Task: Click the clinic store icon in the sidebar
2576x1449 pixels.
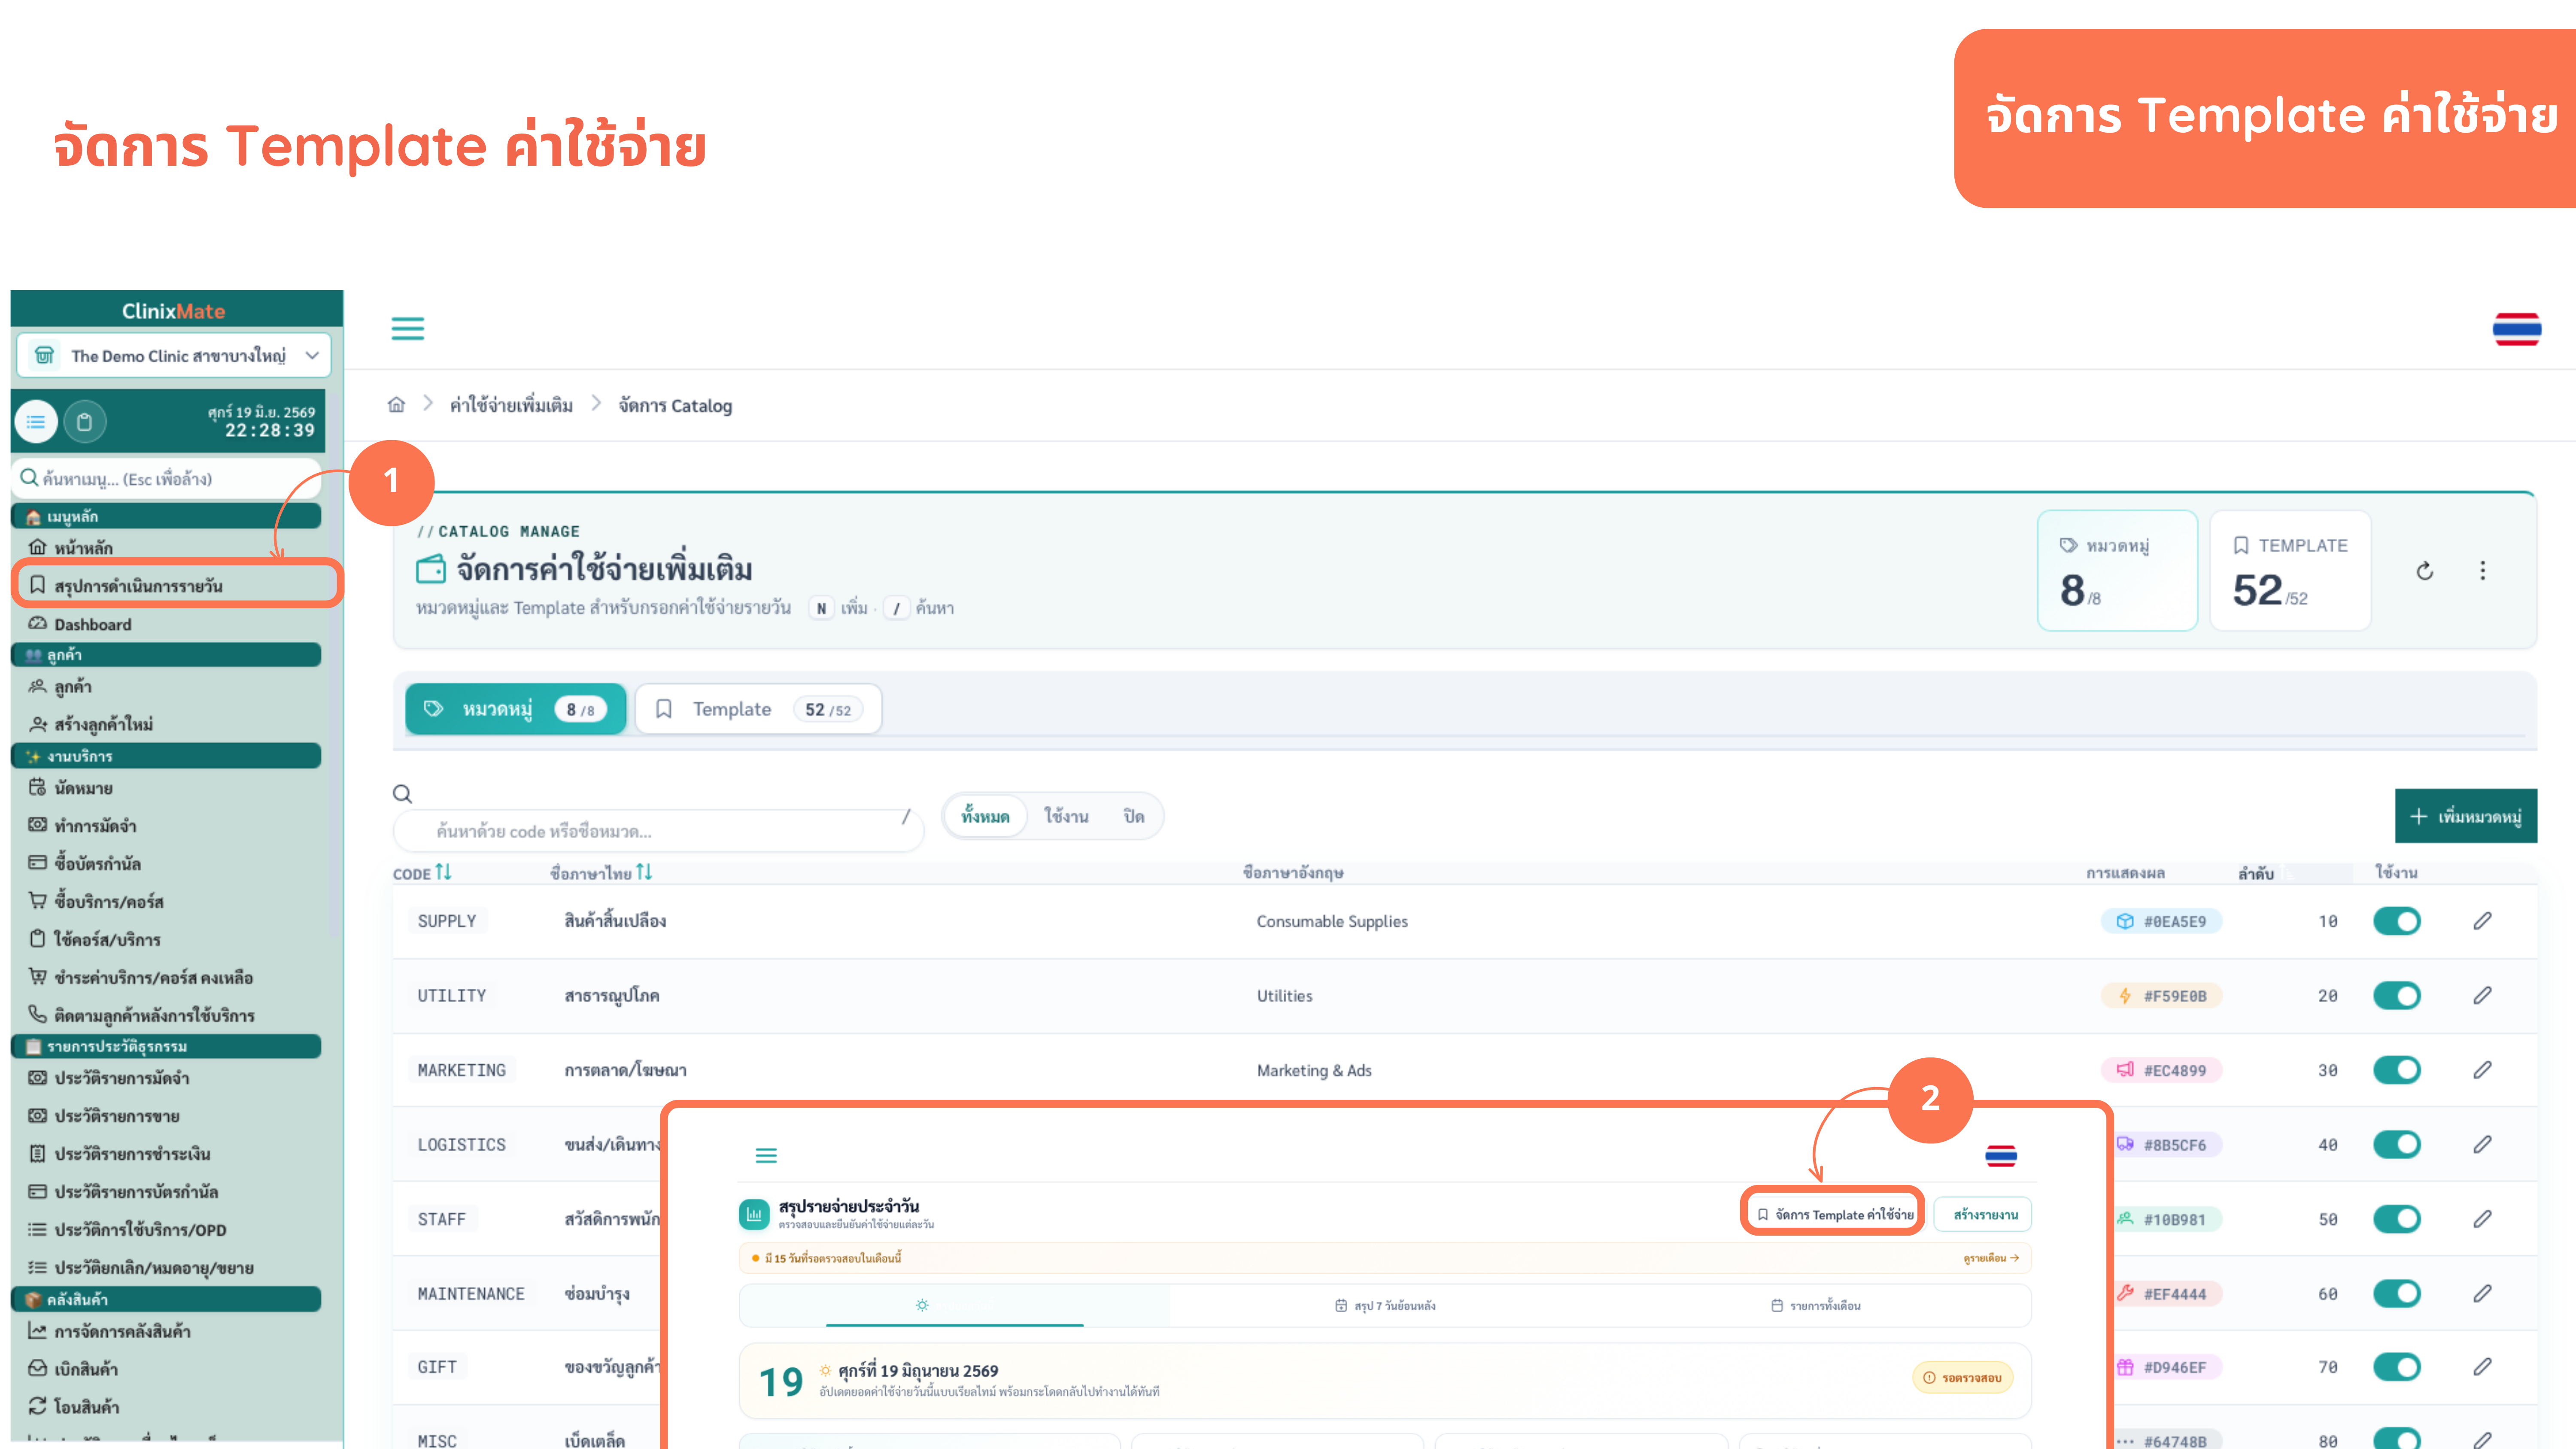Action: (x=44, y=355)
